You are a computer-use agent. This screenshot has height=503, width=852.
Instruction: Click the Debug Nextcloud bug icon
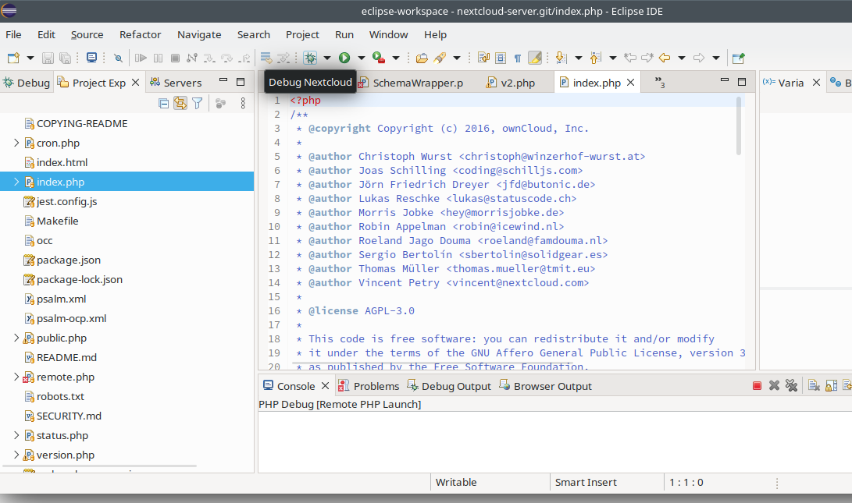[x=310, y=58]
